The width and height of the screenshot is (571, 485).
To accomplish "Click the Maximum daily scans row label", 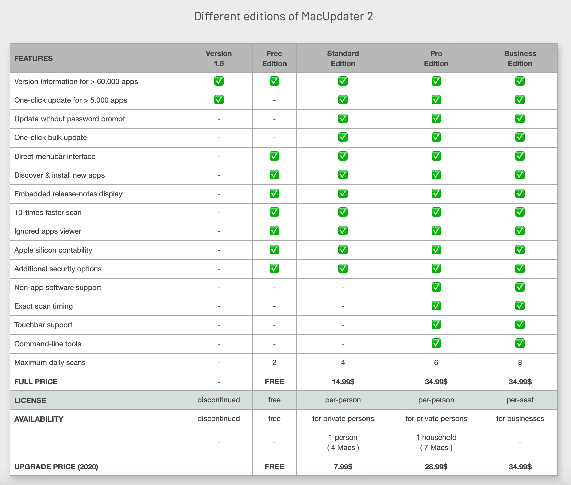I will 50,363.
